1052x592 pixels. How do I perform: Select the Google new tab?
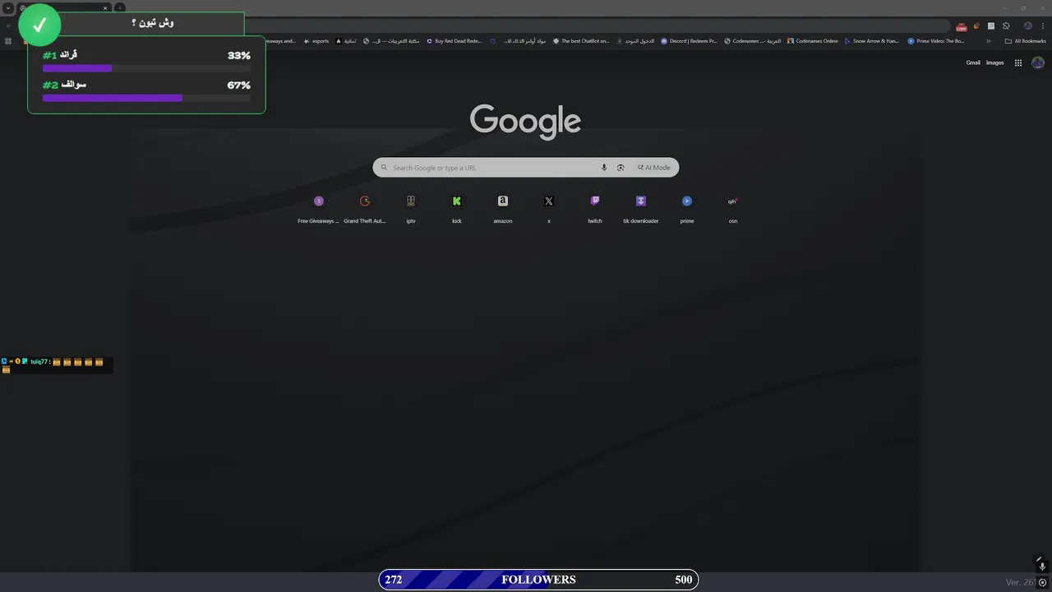tap(63, 8)
